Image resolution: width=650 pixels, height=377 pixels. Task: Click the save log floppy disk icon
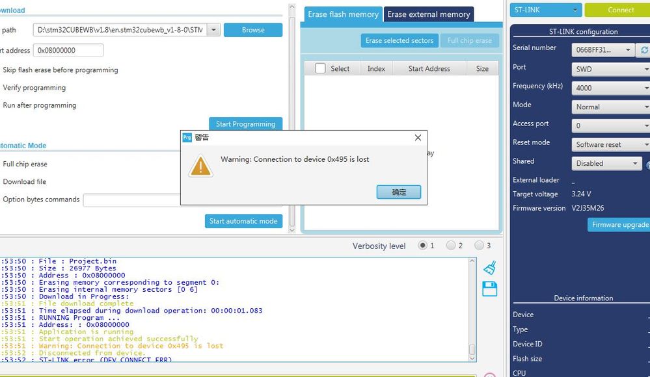click(489, 289)
